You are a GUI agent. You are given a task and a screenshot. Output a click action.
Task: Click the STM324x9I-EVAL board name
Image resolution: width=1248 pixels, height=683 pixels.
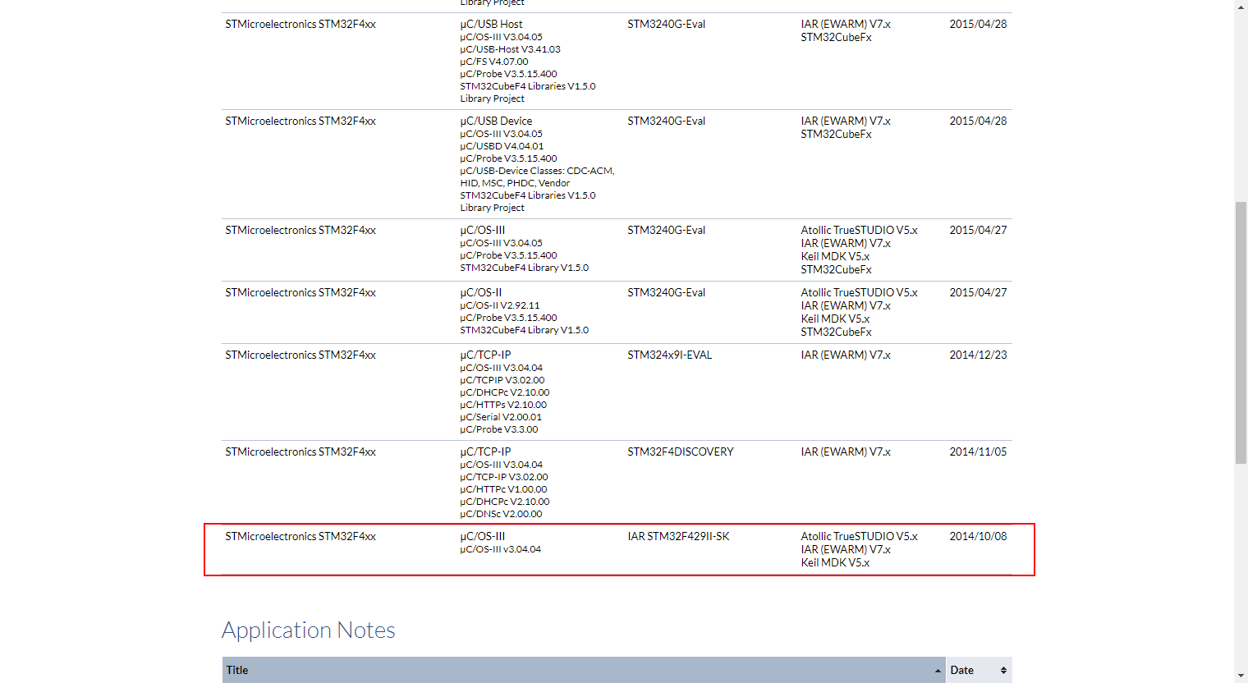[670, 355]
